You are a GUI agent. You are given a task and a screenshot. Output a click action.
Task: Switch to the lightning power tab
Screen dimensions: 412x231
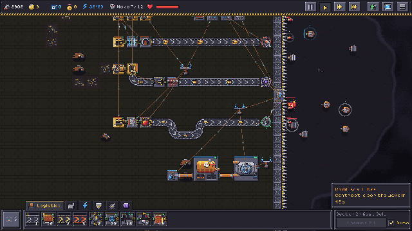[x=85, y=205]
